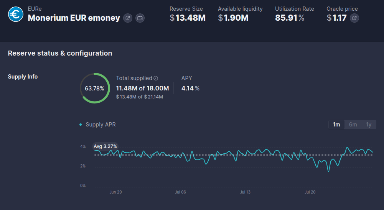Click the EURe euro token logo
This screenshot has width=384, height=210.
click(16, 14)
